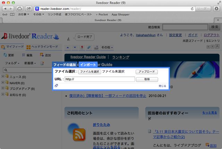Click the アップロード button
Viewport: 222px width, 149px height.
(x=147, y=72)
